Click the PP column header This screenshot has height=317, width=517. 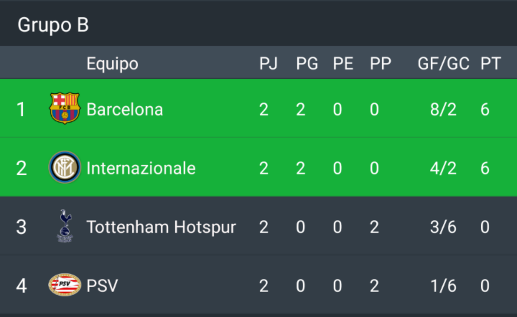381,63
